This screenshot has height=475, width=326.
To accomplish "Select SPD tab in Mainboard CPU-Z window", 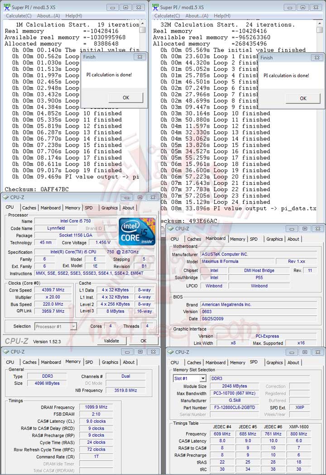I will pyautogui.click(x=254, y=239).
